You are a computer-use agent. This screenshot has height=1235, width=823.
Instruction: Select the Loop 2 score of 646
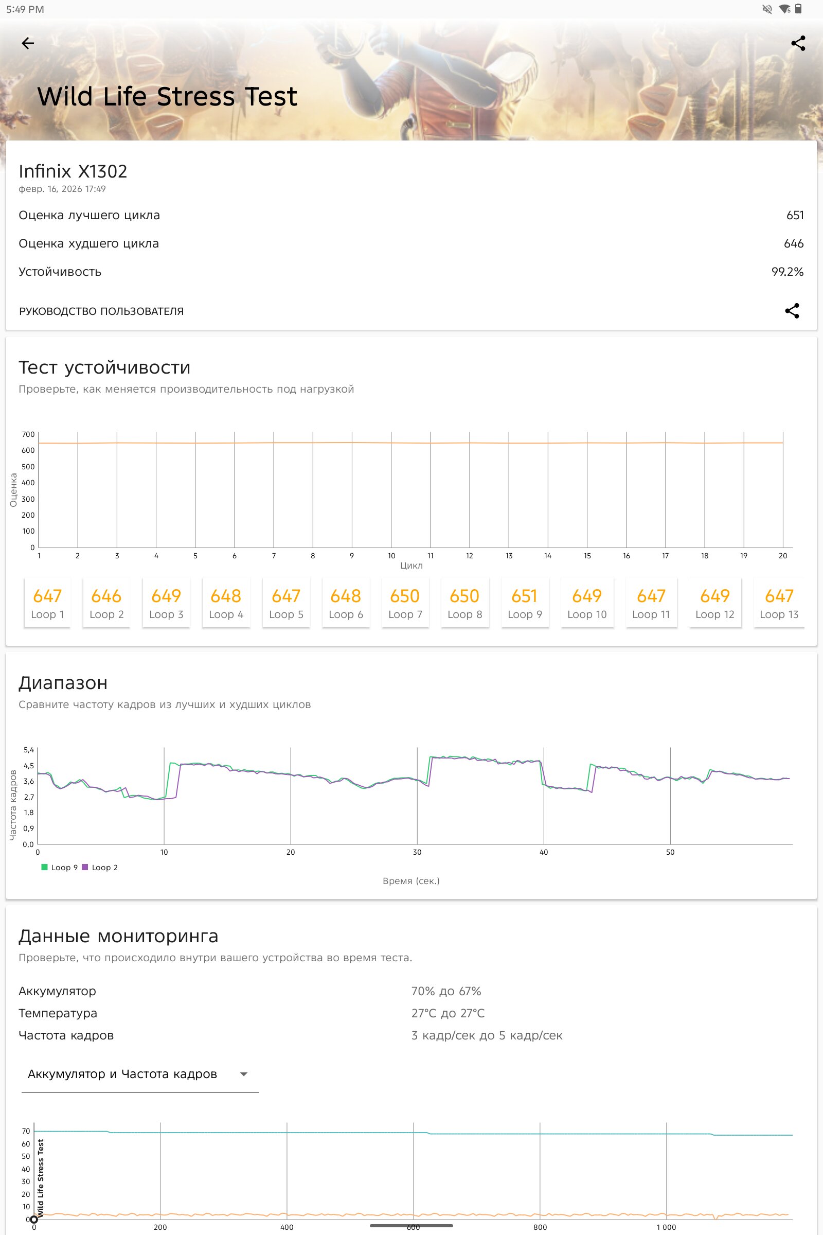[106, 603]
